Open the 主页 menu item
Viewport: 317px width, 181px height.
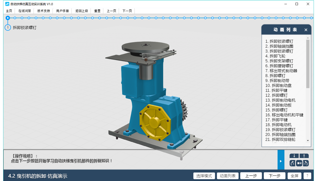pyautogui.click(x=9, y=11)
